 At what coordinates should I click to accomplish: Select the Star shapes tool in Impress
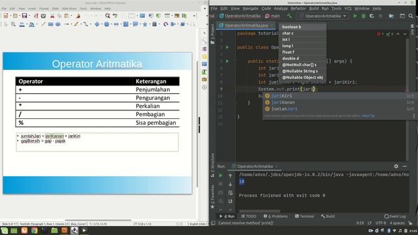click(145, 25)
